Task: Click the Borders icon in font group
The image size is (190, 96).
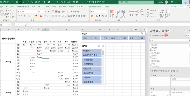Action: [30, 16]
